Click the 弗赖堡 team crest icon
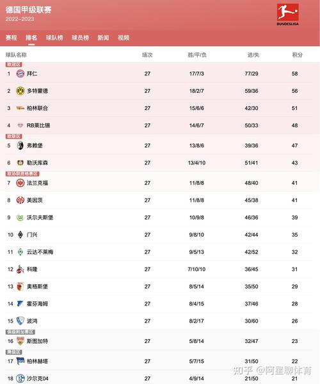Image resolution: width=320 pixels, height=384 pixels. point(20,145)
